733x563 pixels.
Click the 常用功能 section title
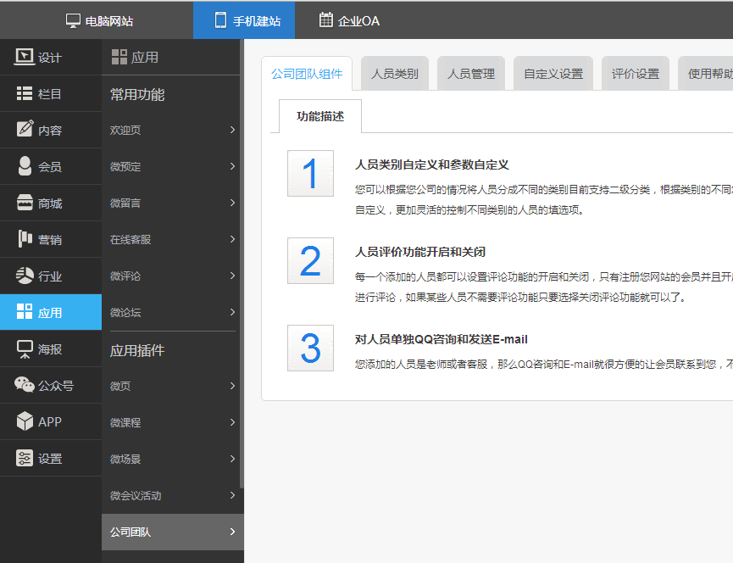(x=137, y=94)
